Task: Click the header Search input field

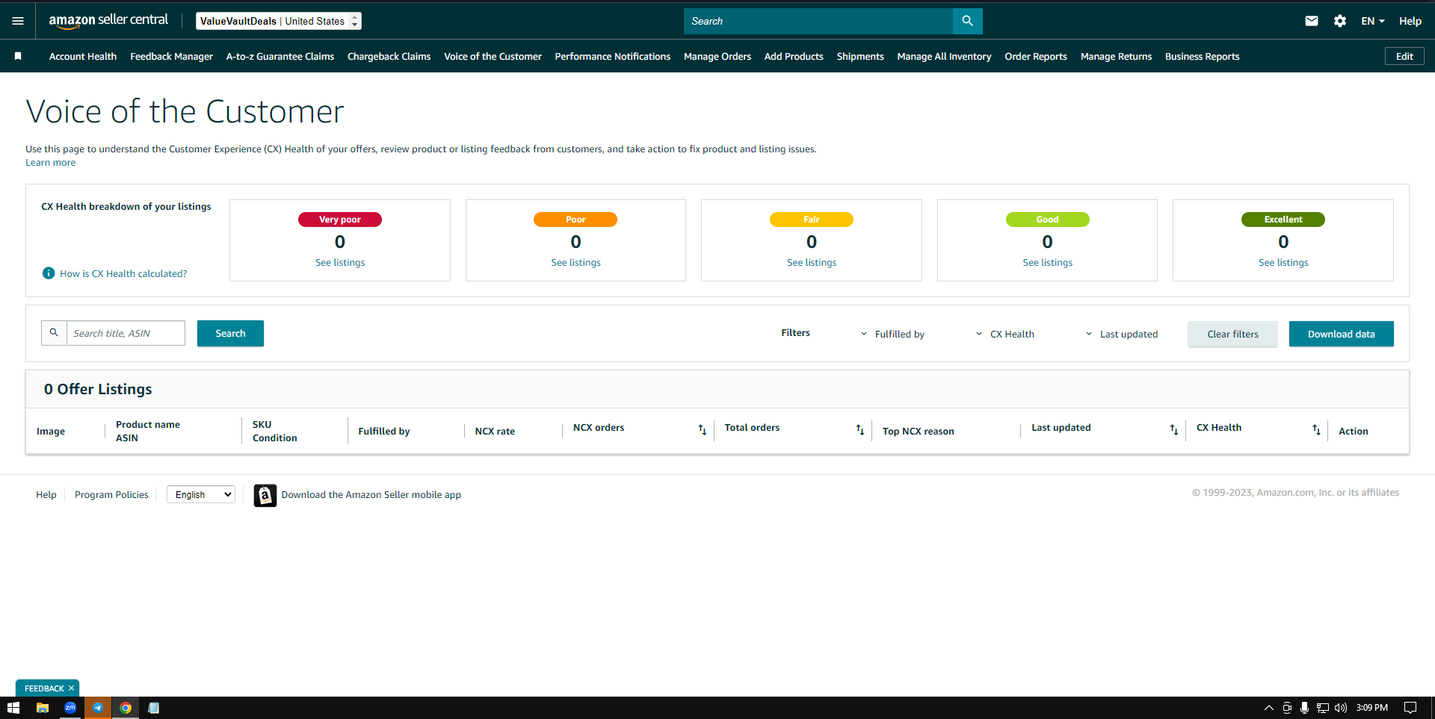Action: point(818,21)
